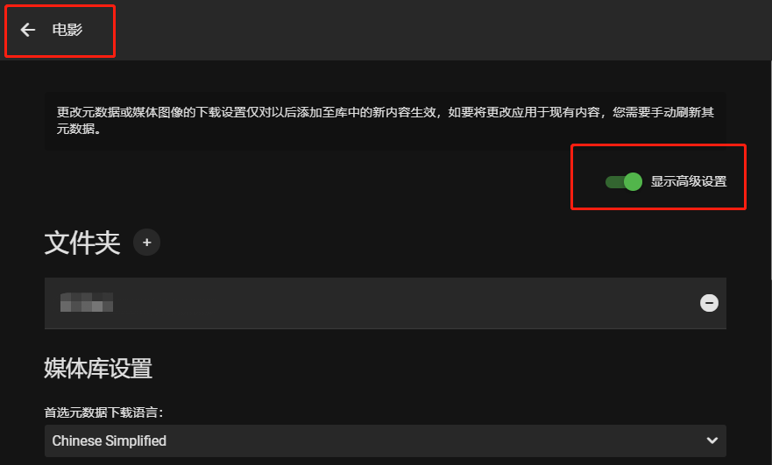This screenshot has height=465, width=772.
Task: Add a new folder with the plus icon
Action: tap(146, 242)
